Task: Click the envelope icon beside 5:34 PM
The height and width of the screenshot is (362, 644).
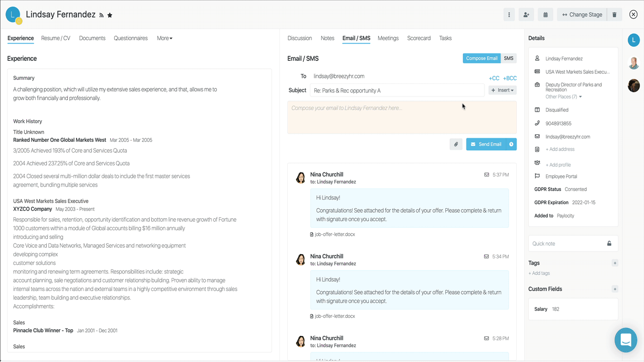Action: pyautogui.click(x=487, y=256)
